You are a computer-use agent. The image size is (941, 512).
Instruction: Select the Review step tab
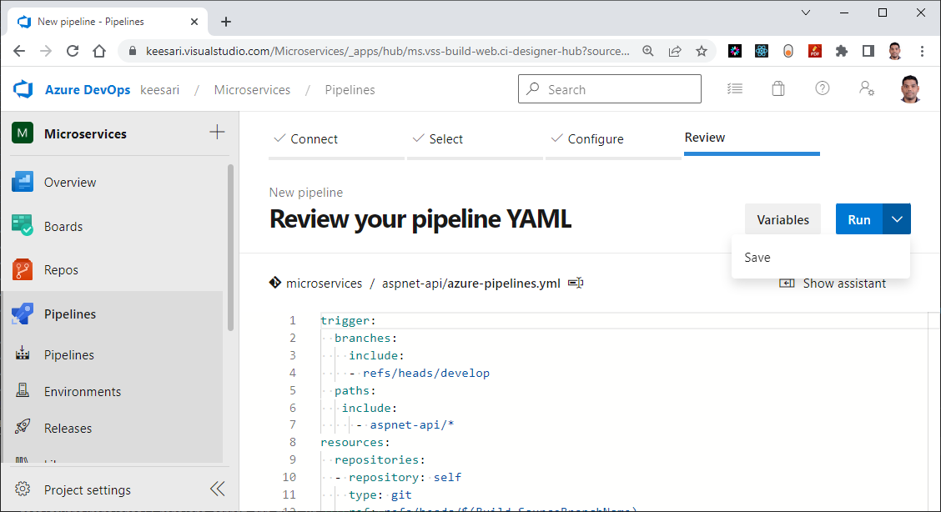752,138
